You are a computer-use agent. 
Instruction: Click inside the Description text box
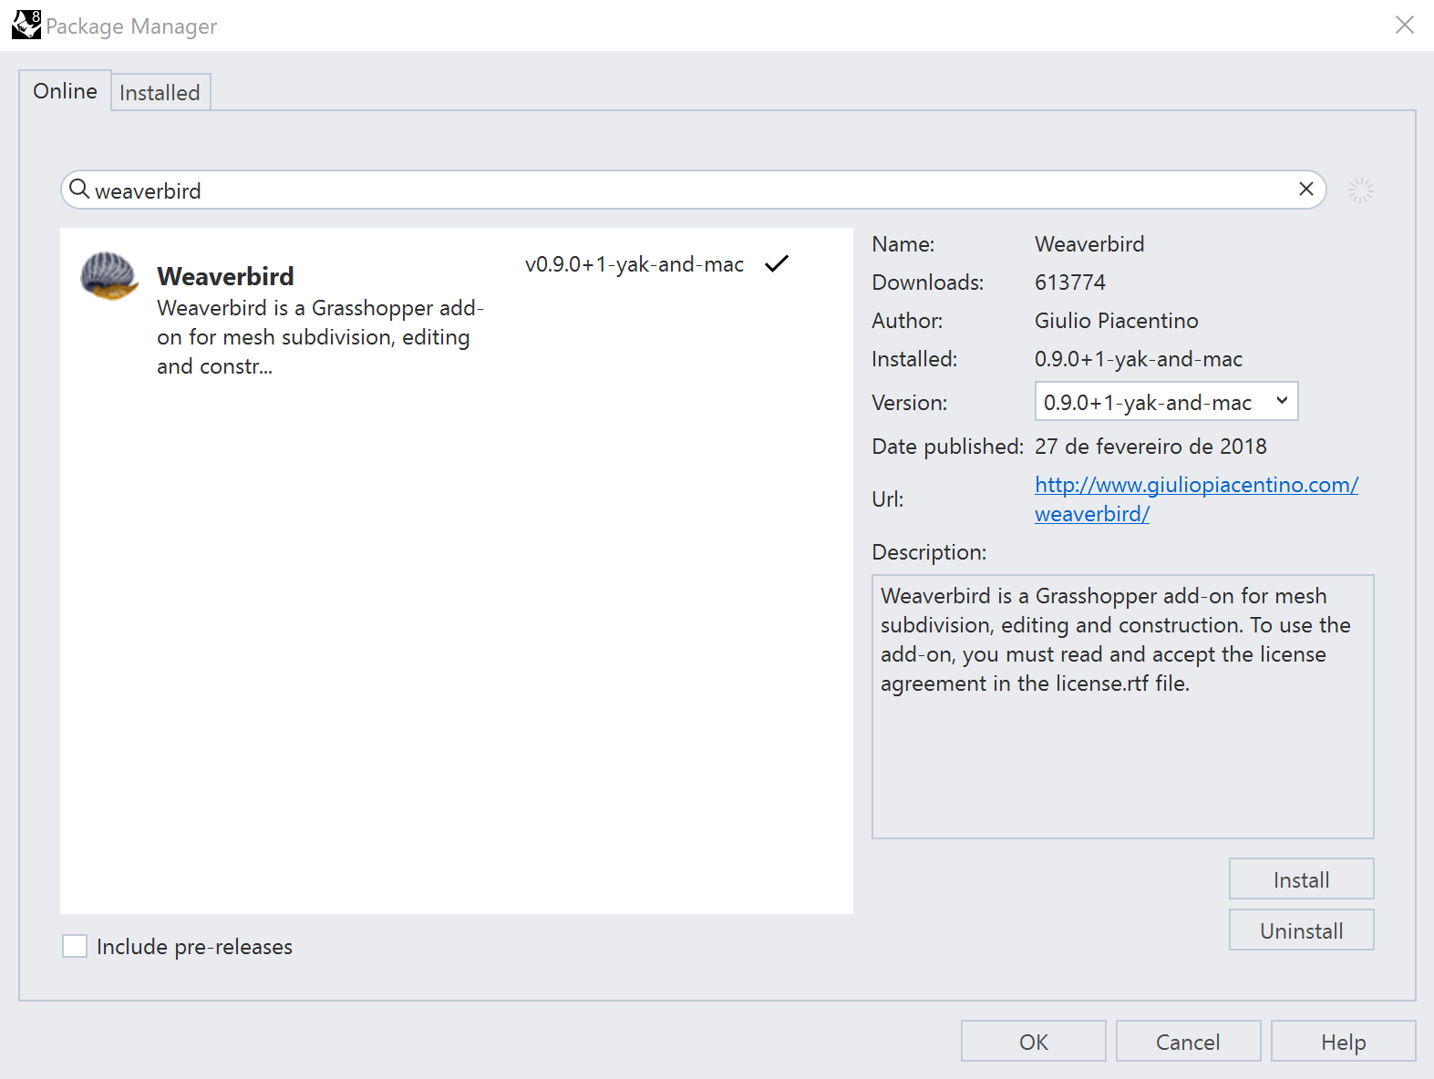(1122, 756)
